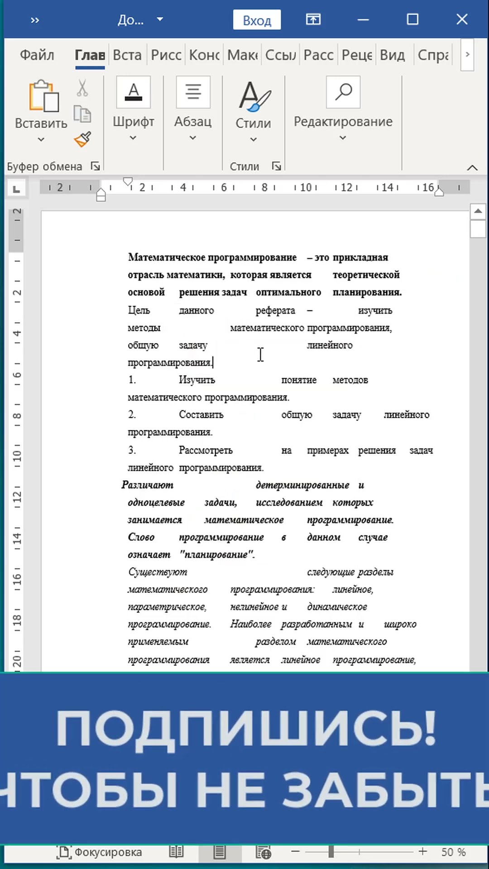Expand quick access toolbar double-chevron
The width and height of the screenshot is (489, 869).
click(x=35, y=20)
